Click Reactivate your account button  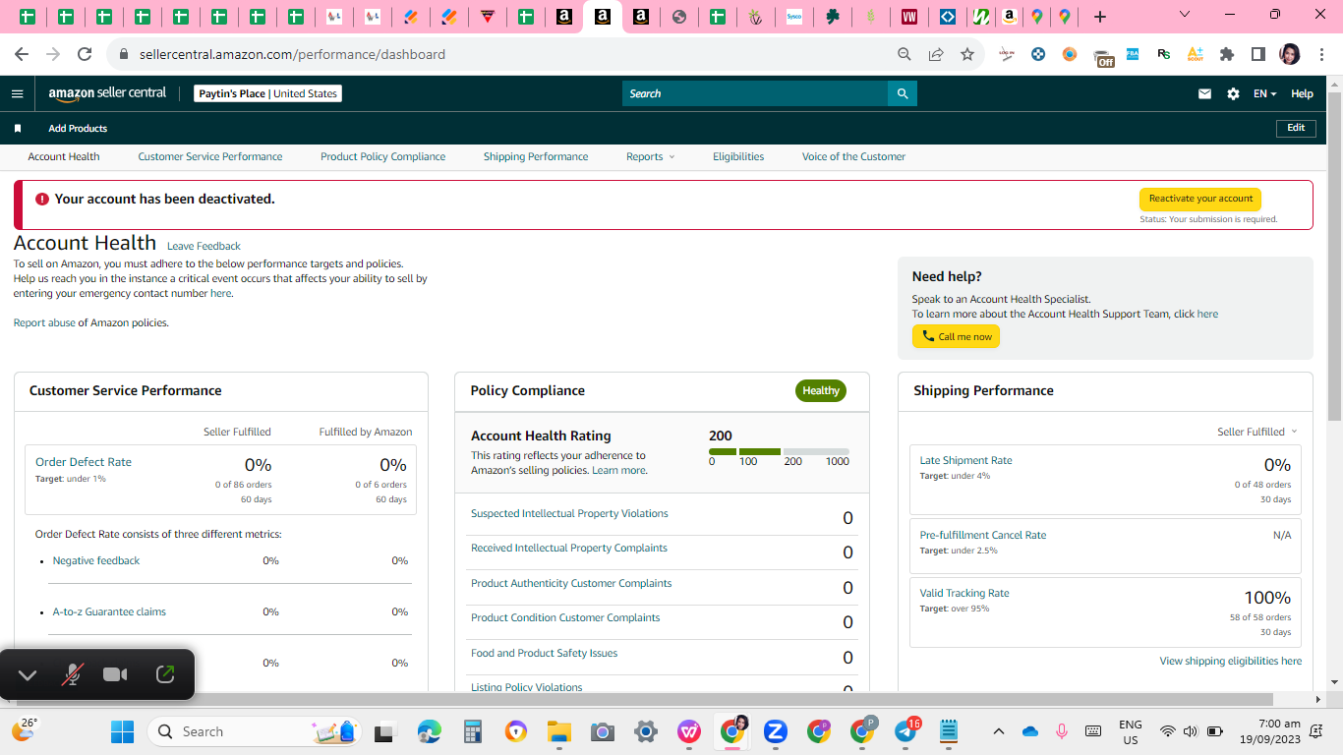1200,199
